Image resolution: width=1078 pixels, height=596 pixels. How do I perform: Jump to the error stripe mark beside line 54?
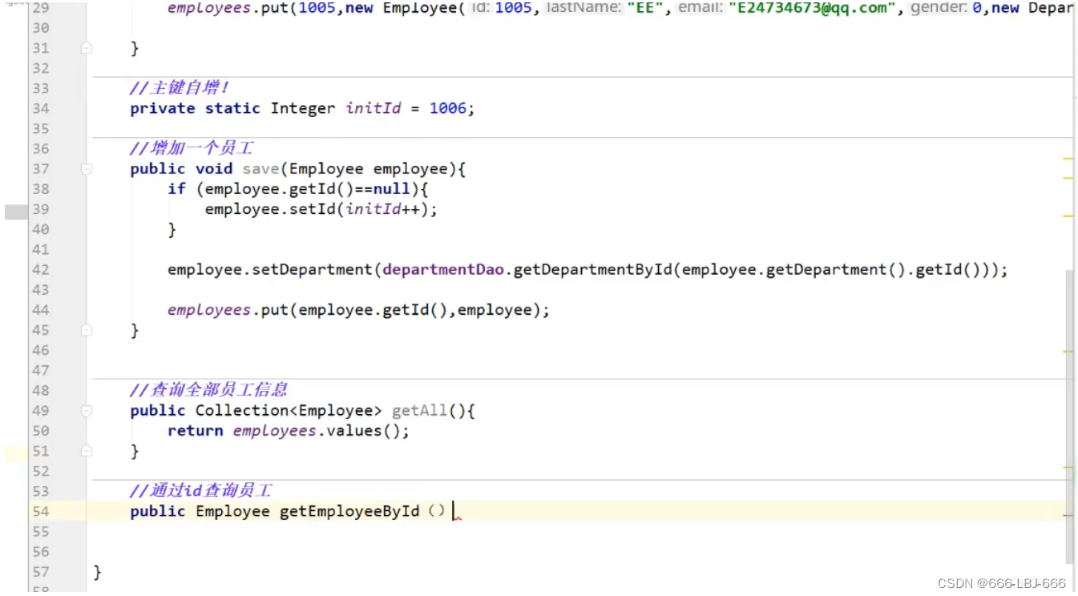point(1068,516)
